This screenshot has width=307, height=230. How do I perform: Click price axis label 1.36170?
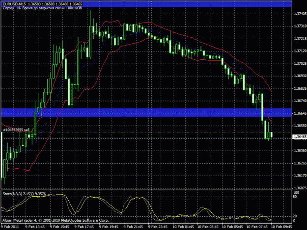(x=300, y=176)
